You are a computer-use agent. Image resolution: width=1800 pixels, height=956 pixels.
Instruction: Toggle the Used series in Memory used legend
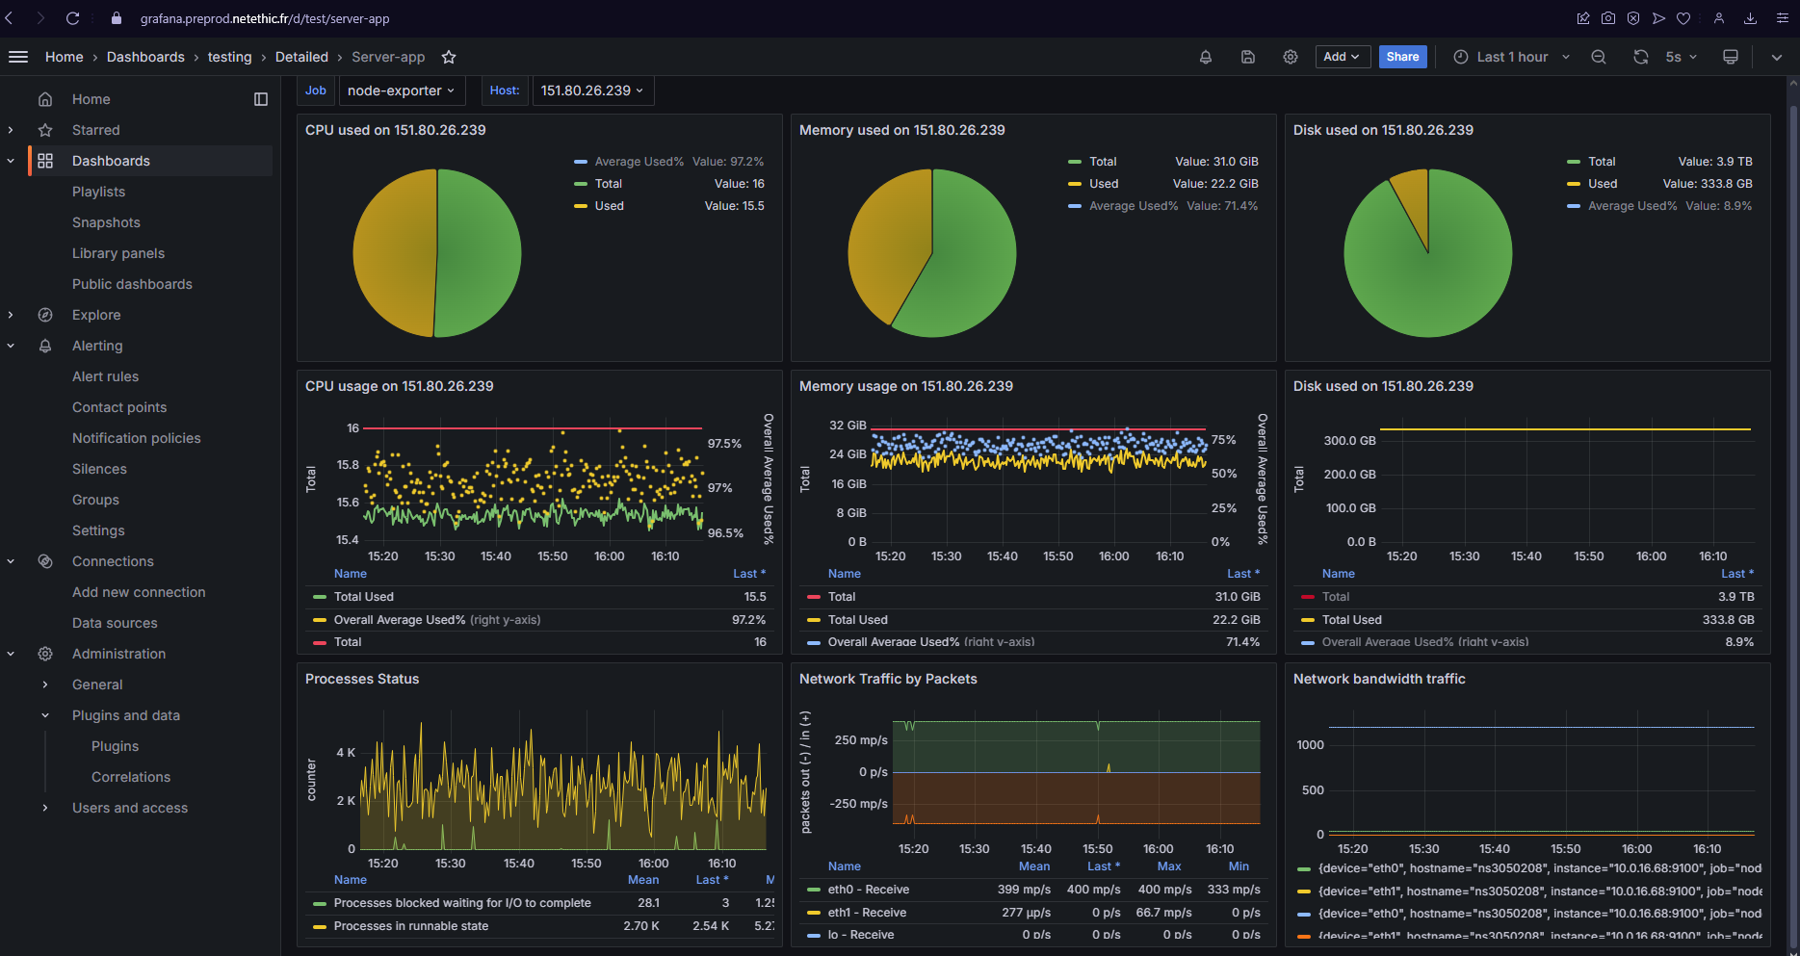(1103, 183)
